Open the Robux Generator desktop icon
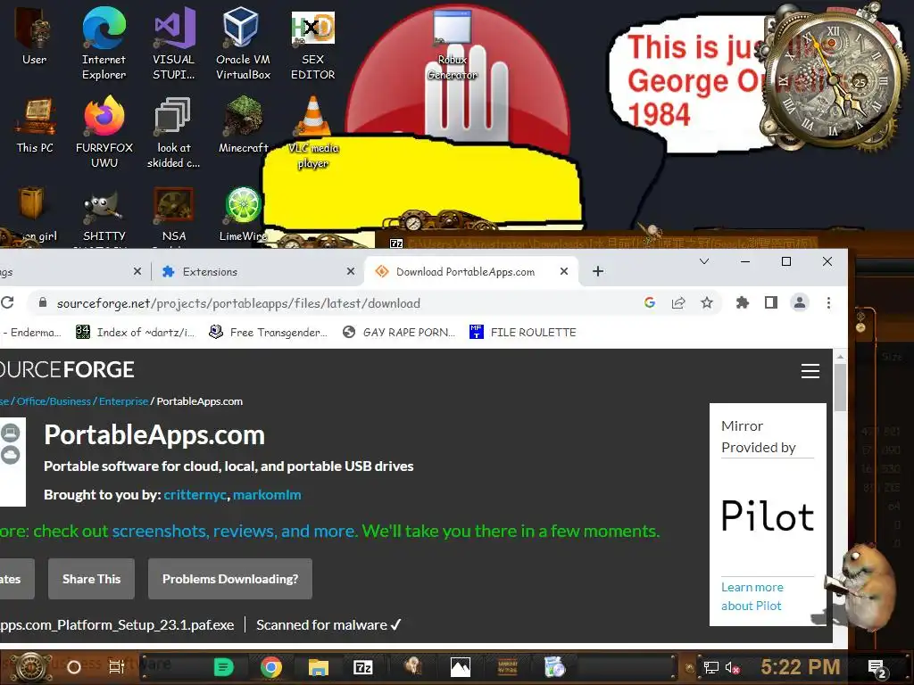 [x=453, y=45]
